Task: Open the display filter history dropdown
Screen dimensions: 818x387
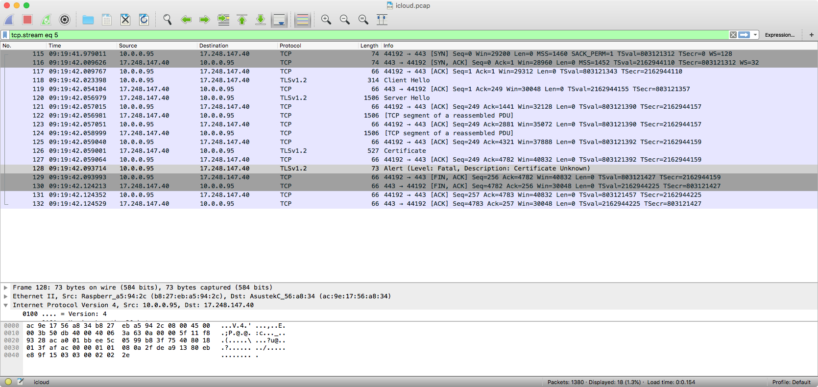Action: click(x=755, y=35)
